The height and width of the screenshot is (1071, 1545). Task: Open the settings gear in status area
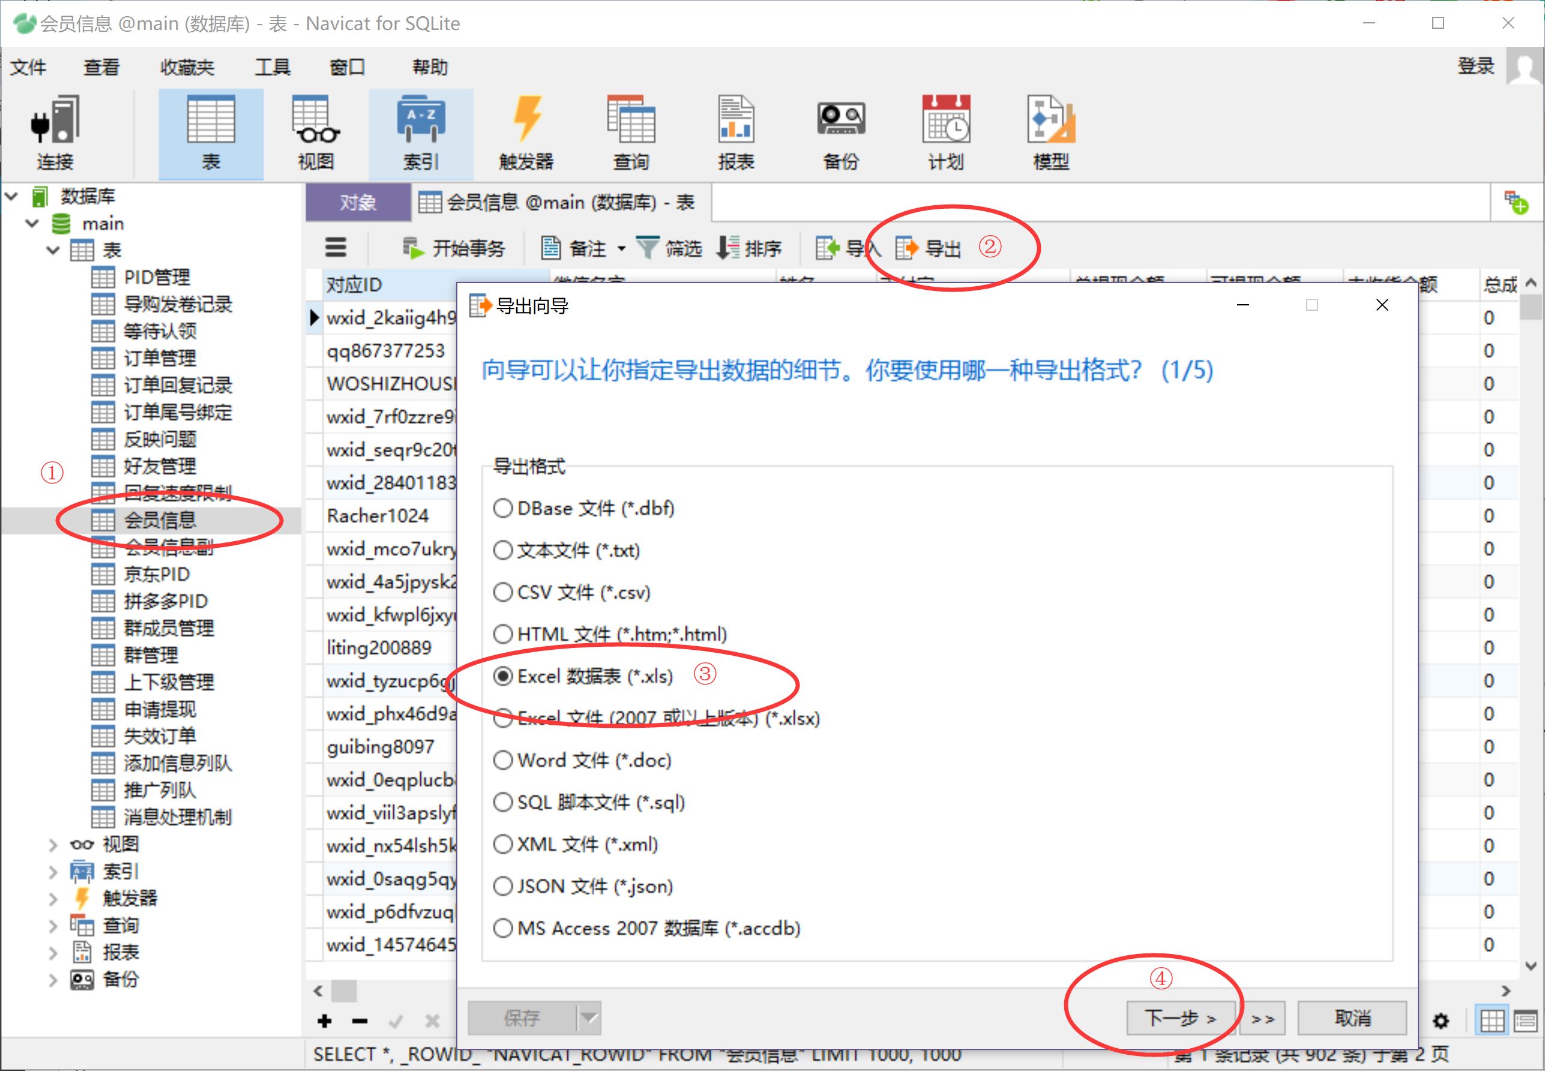[x=1441, y=1021]
